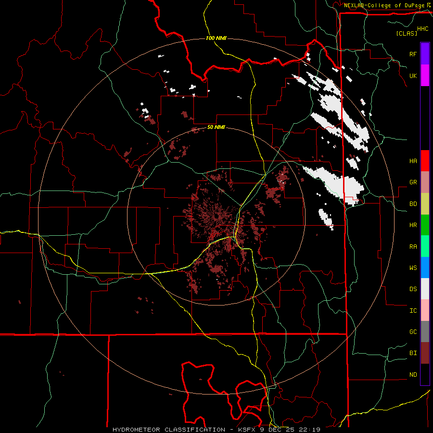Pick the DS white legend swatch
The height and width of the screenshot is (433, 433).
click(x=425, y=289)
